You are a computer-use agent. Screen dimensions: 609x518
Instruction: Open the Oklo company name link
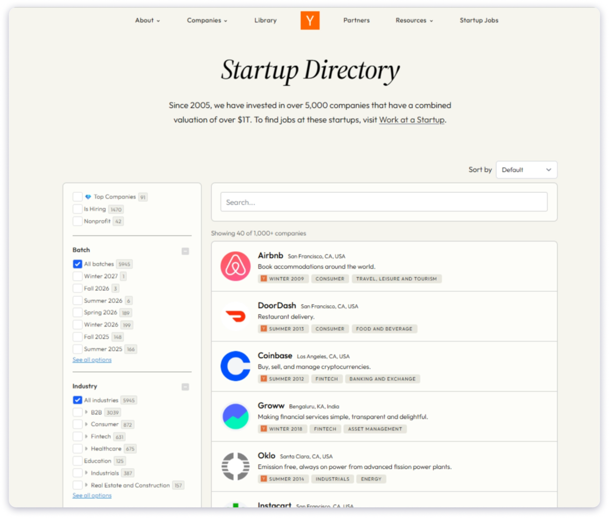click(266, 456)
